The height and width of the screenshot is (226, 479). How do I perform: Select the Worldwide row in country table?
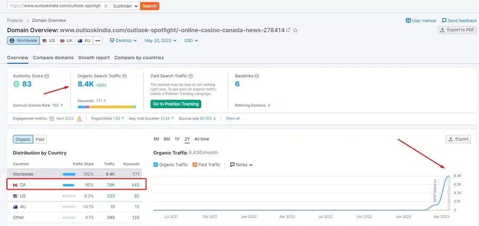pos(74,174)
